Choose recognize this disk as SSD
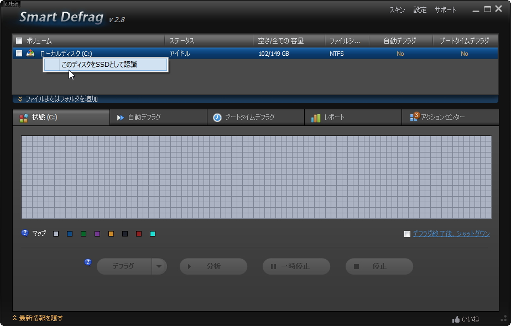 (x=106, y=65)
